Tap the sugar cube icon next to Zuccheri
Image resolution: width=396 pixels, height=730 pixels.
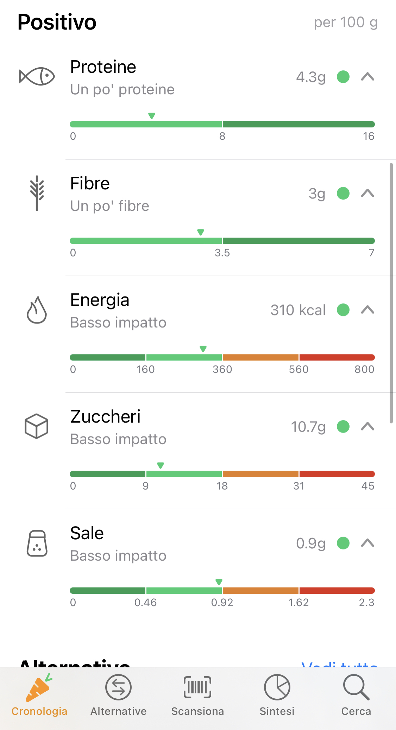(37, 426)
